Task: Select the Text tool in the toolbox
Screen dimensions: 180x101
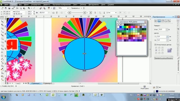Action: click(2, 52)
